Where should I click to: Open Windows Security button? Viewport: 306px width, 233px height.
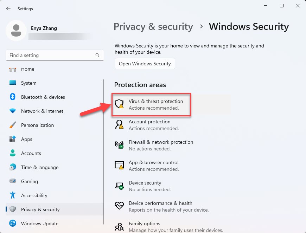(145, 64)
